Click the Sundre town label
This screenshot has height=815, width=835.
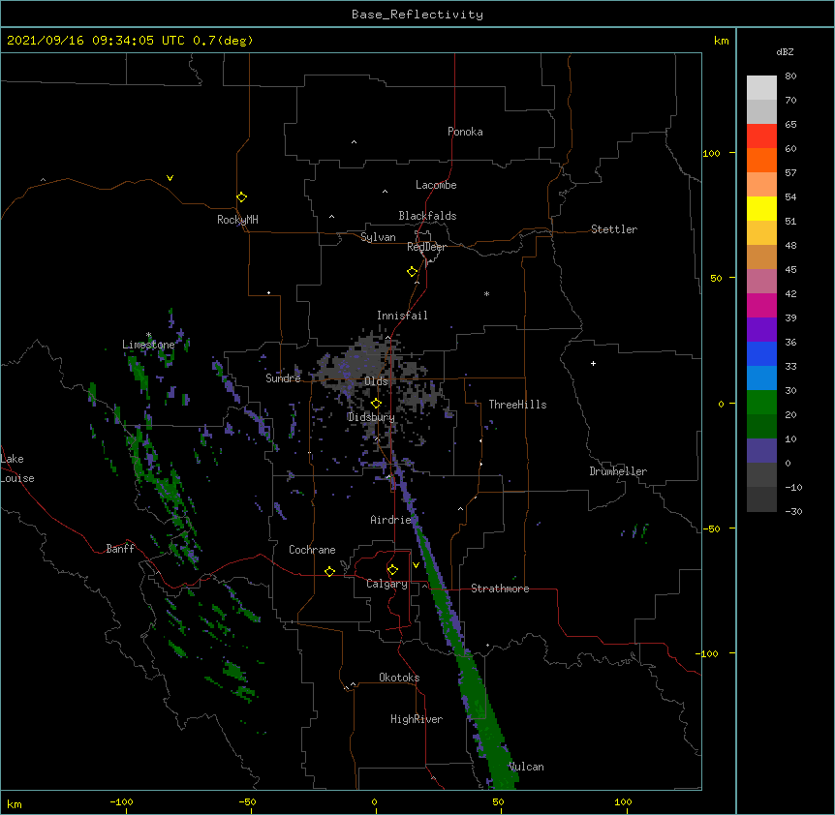pyautogui.click(x=283, y=378)
